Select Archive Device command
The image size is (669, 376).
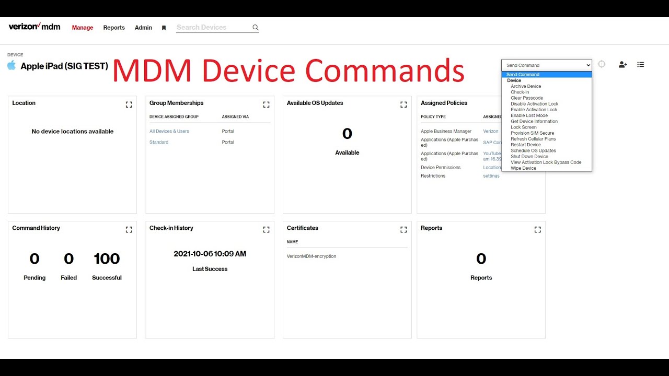pos(526,86)
